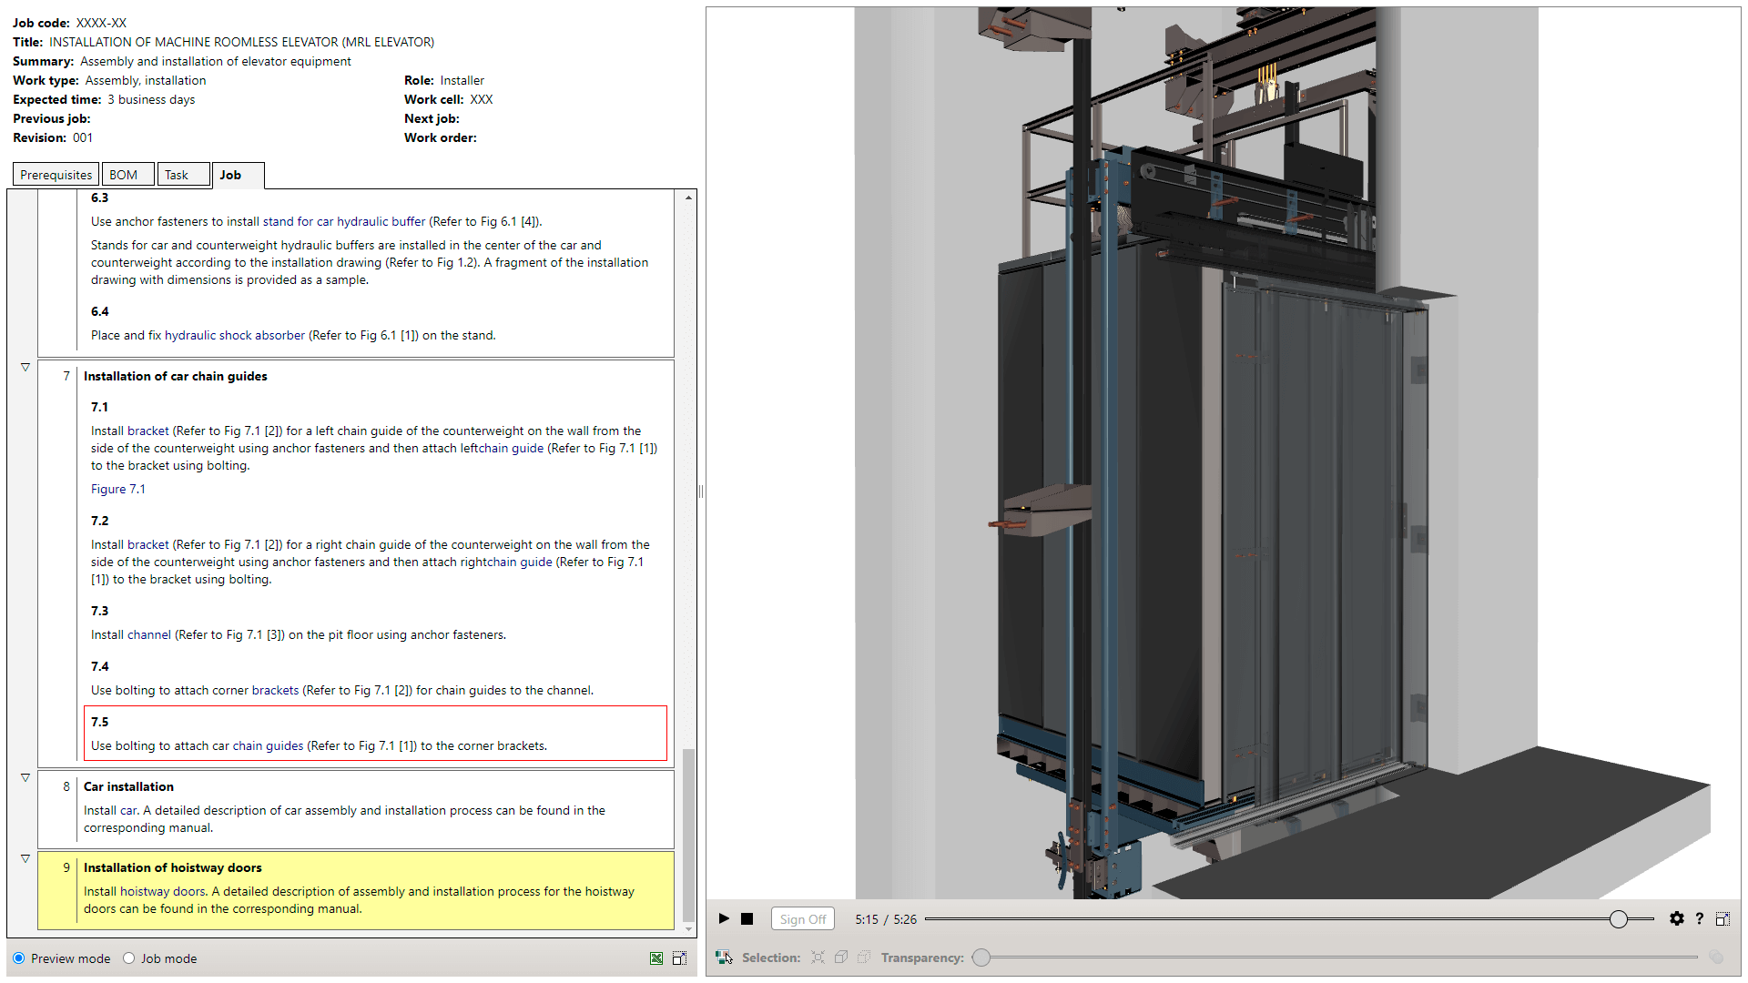This screenshot has width=1748, height=983.
Task: Click the stop button in video controls
Action: pyautogui.click(x=746, y=917)
